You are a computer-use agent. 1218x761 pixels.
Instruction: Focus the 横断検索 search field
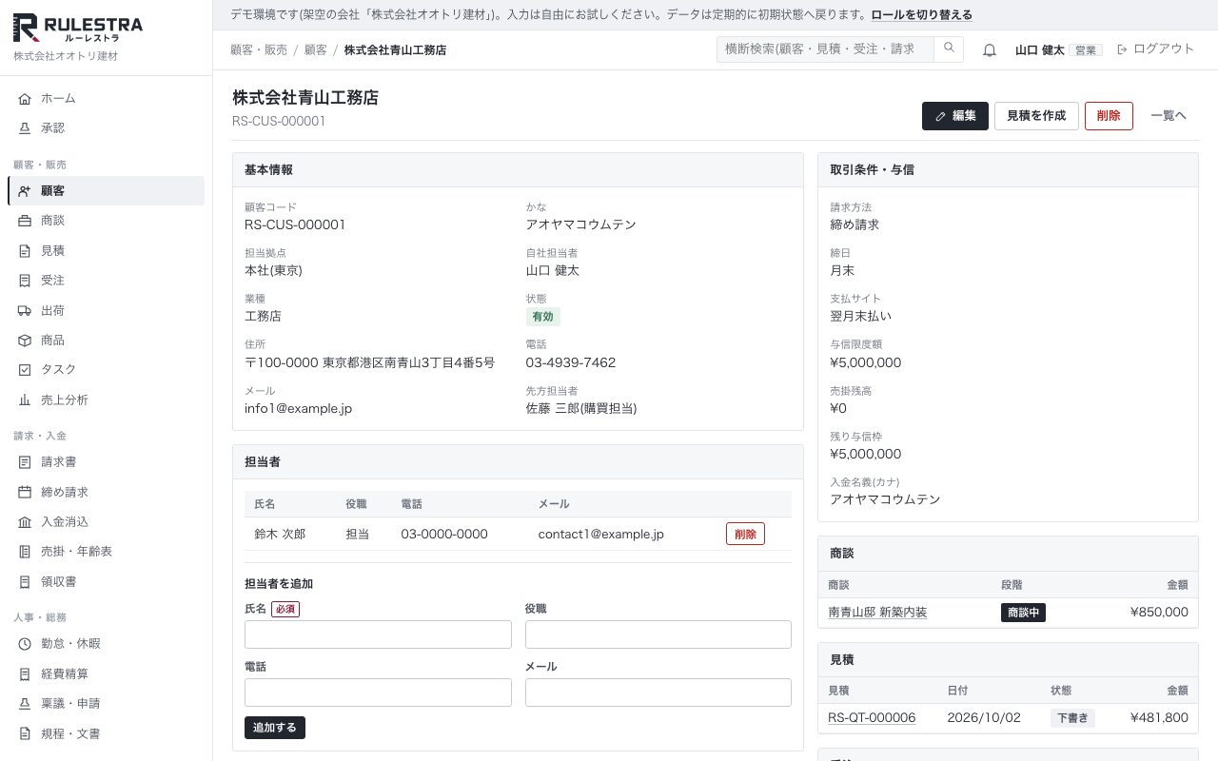pyautogui.click(x=825, y=49)
